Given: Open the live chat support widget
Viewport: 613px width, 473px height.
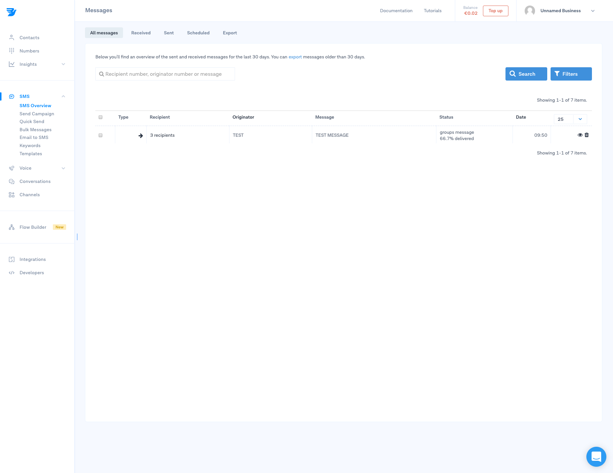Looking at the screenshot, I should pyautogui.click(x=596, y=456).
